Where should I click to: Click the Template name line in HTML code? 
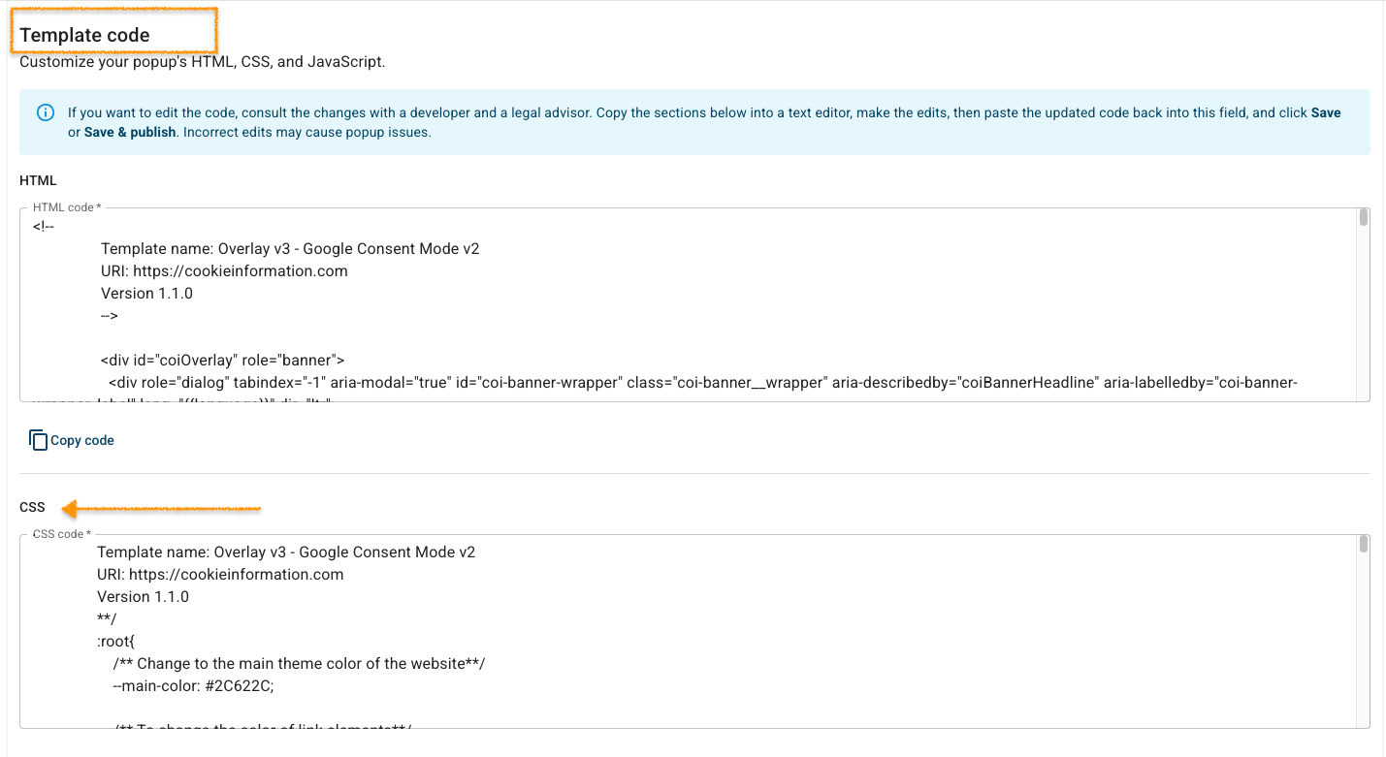pos(290,249)
